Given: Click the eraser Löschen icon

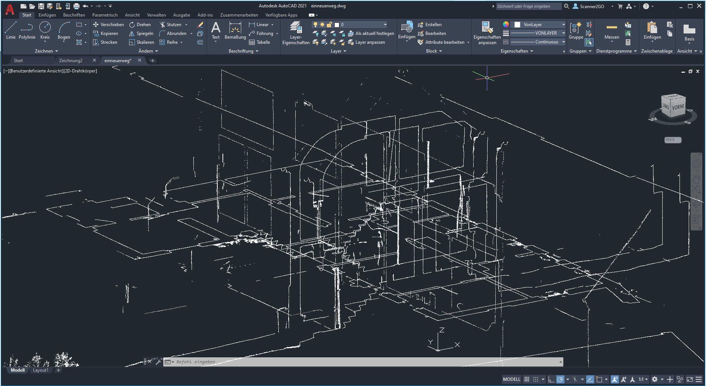Looking at the screenshot, I should 200,25.
